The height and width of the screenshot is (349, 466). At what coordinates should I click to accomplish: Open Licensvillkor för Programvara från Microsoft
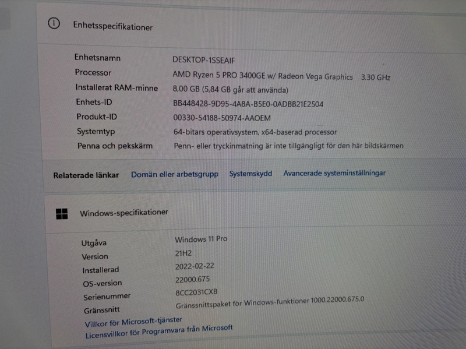point(159,332)
